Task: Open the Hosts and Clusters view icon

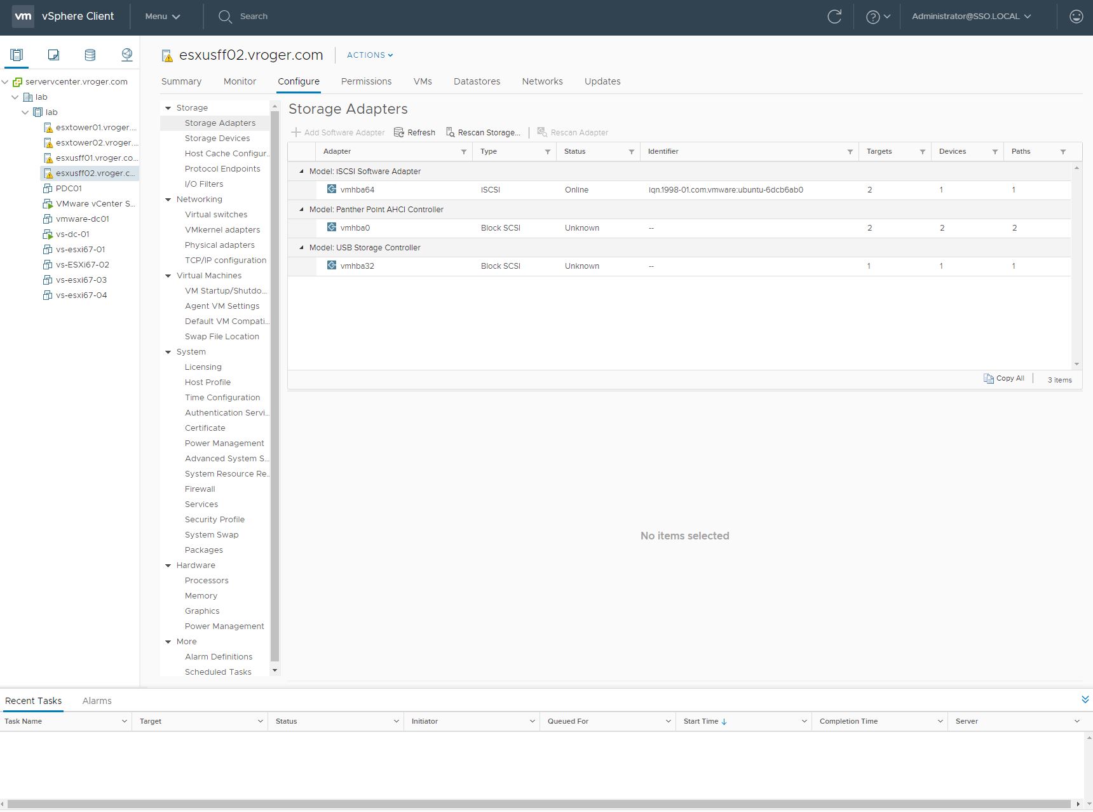Action: [17, 55]
